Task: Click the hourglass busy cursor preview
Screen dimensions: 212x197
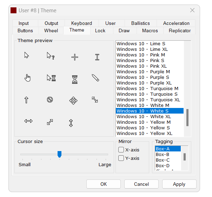Action: tap(74, 80)
